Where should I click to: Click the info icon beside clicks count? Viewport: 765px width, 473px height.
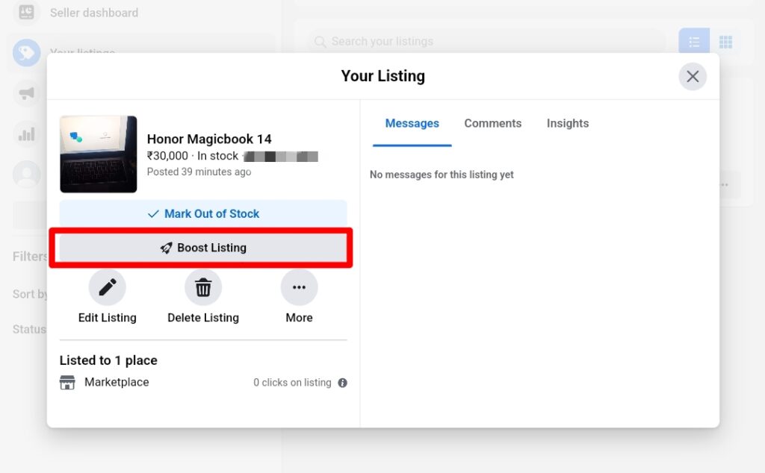pyautogui.click(x=342, y=383)
